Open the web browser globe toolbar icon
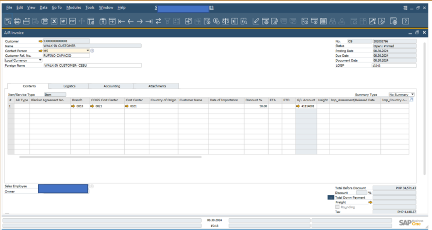 pos(393,21)
